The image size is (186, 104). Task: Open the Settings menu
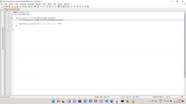tap(38, 4)
